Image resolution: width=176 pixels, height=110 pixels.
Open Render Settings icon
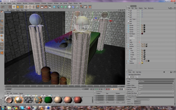pos(50,7)
